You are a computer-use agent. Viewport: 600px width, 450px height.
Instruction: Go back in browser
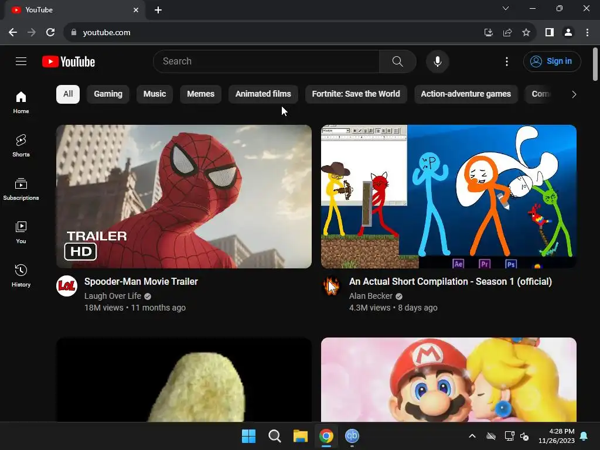click(13, 33)
